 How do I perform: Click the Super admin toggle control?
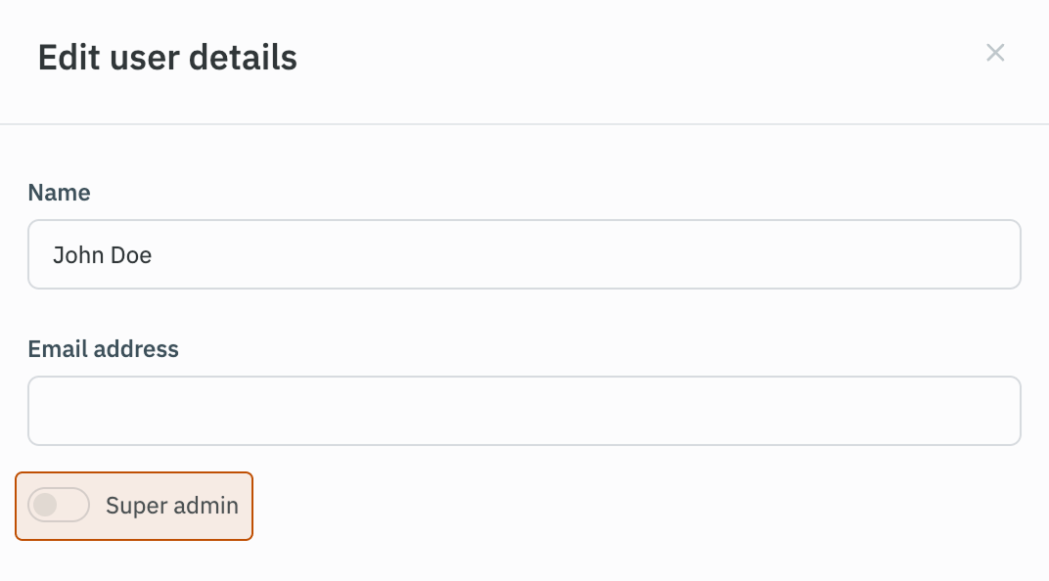[x=59, y=506]
